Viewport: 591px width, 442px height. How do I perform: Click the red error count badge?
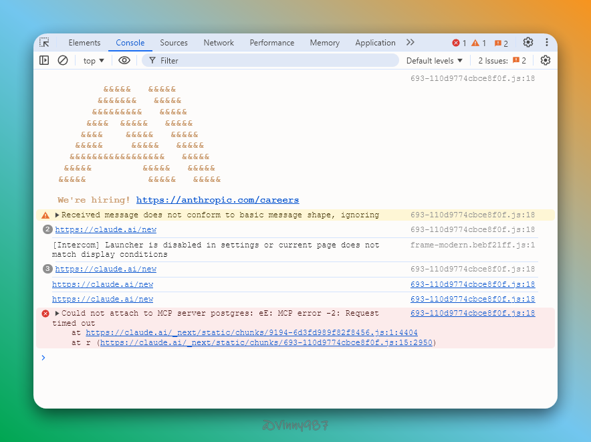[459, 43]
